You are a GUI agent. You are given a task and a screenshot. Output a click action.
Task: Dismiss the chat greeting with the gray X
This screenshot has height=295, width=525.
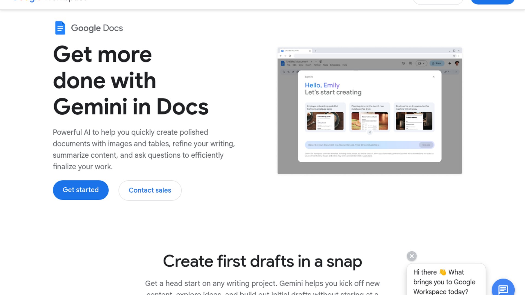[x=412, y=256]
